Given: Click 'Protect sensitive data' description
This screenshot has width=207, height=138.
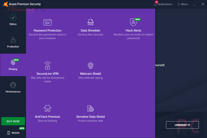Looking at the screenshot, I should (x=91, y=121).
